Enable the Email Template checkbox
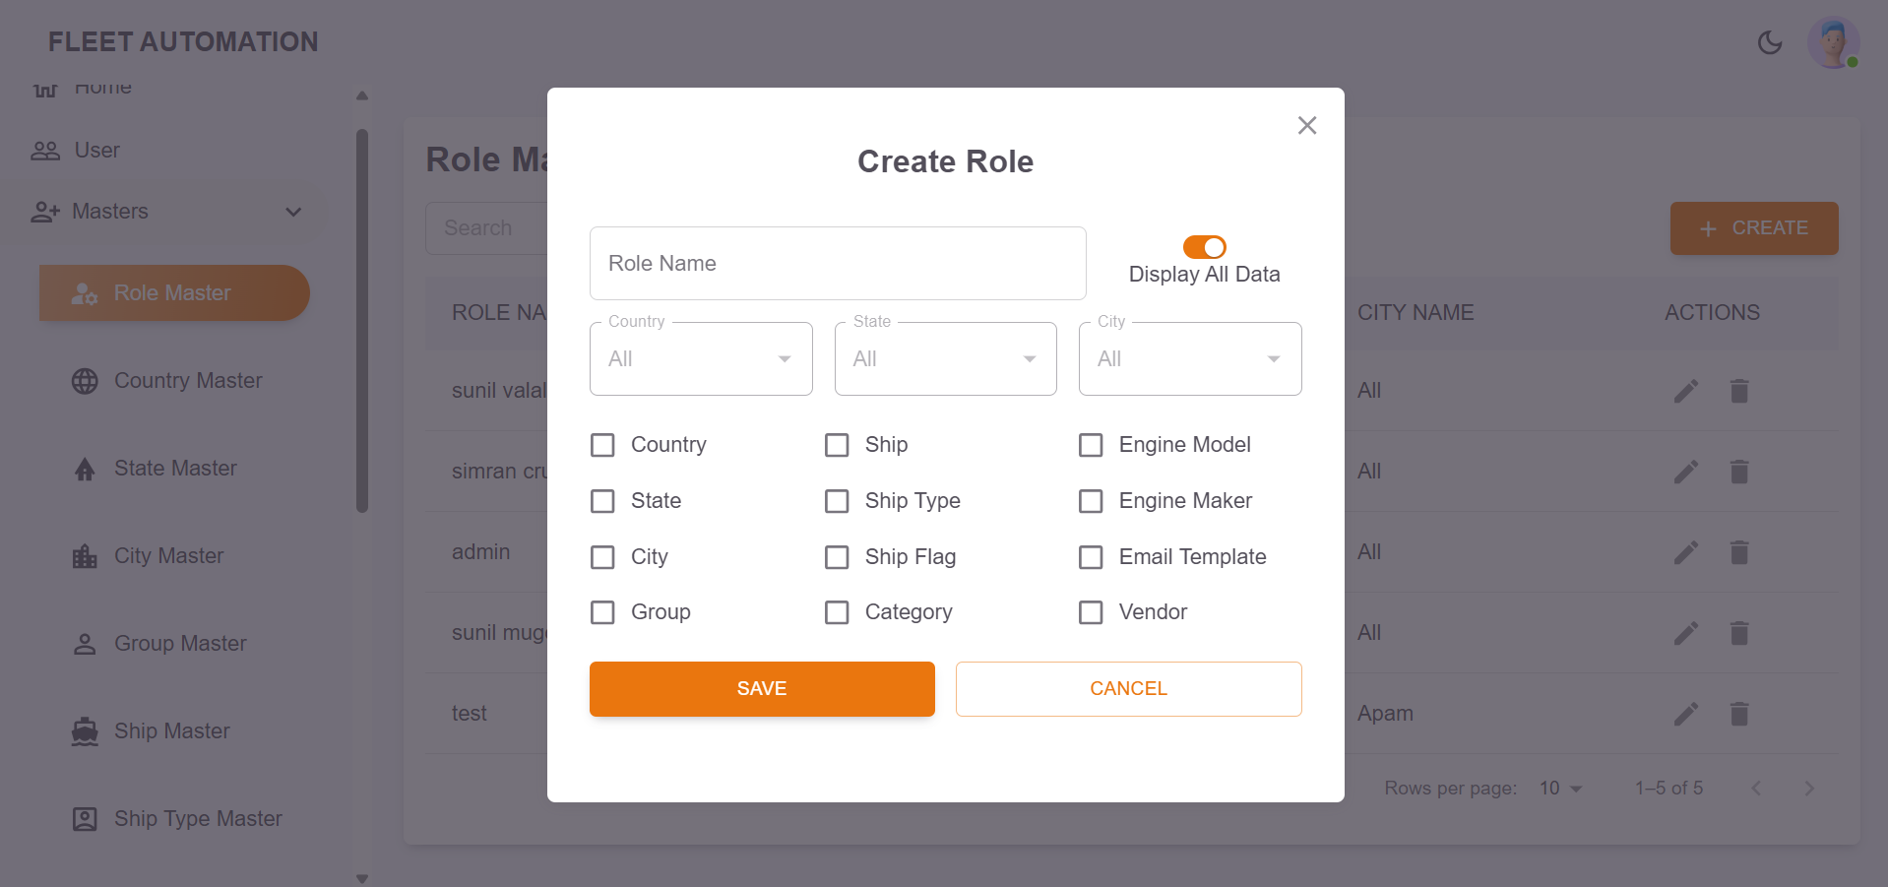This screenshot has height=887, width=1888. click(1091, 557)
